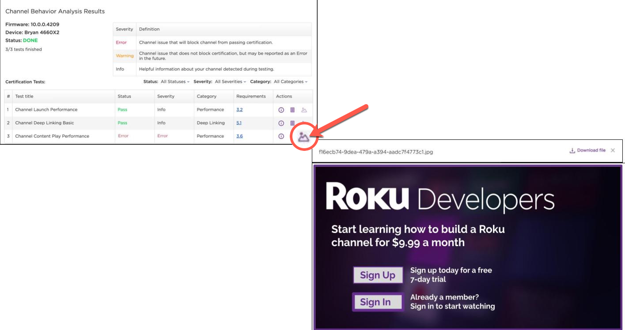This screenshot has width=625, height=330.
Task: Select the Test title column header
Action: 24,96
